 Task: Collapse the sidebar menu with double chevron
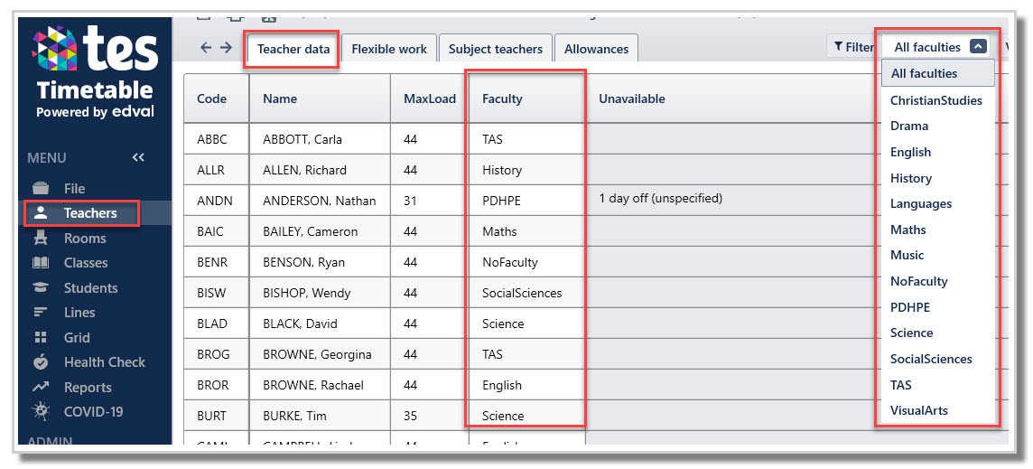point(138,158)
